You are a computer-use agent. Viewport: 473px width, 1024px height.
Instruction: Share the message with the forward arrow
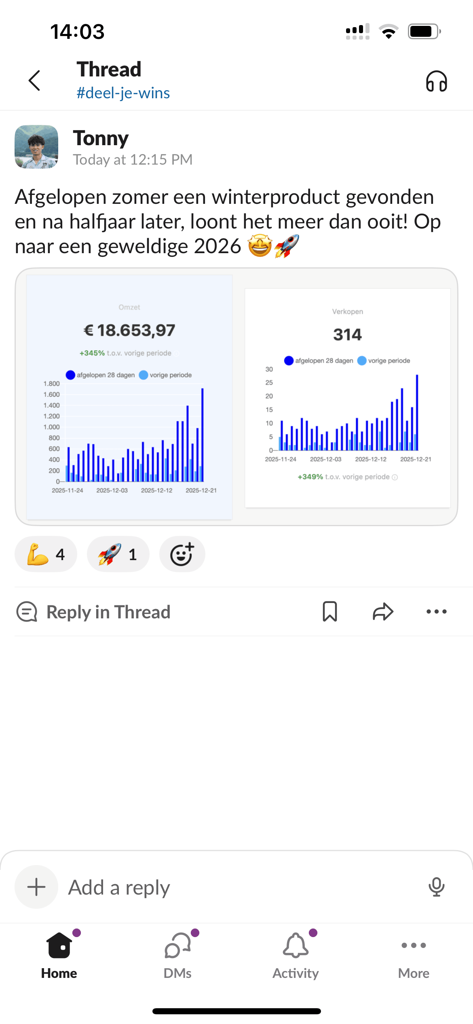pos(383,611)
